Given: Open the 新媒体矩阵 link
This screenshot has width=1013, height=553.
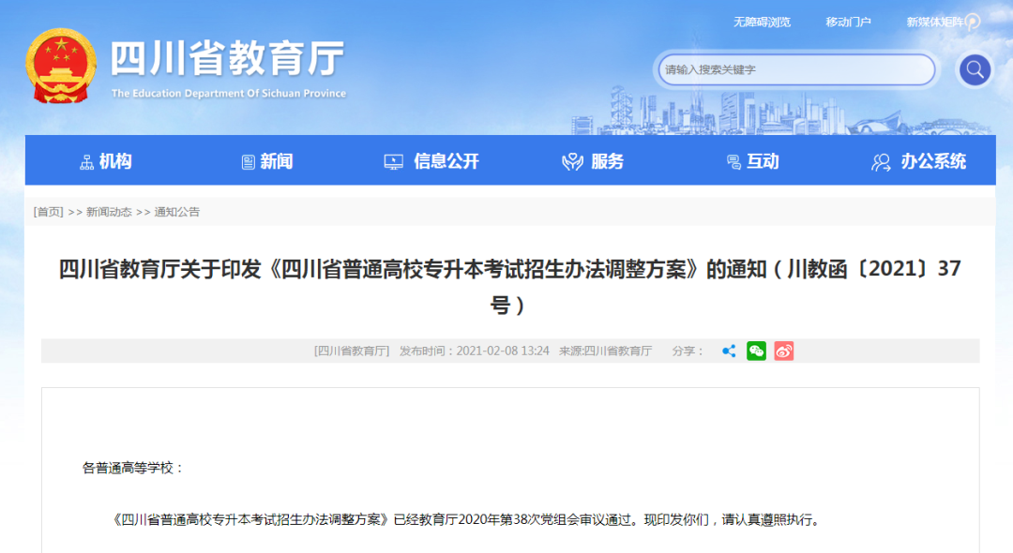Looking at the screenshot, I should [935, 22].
